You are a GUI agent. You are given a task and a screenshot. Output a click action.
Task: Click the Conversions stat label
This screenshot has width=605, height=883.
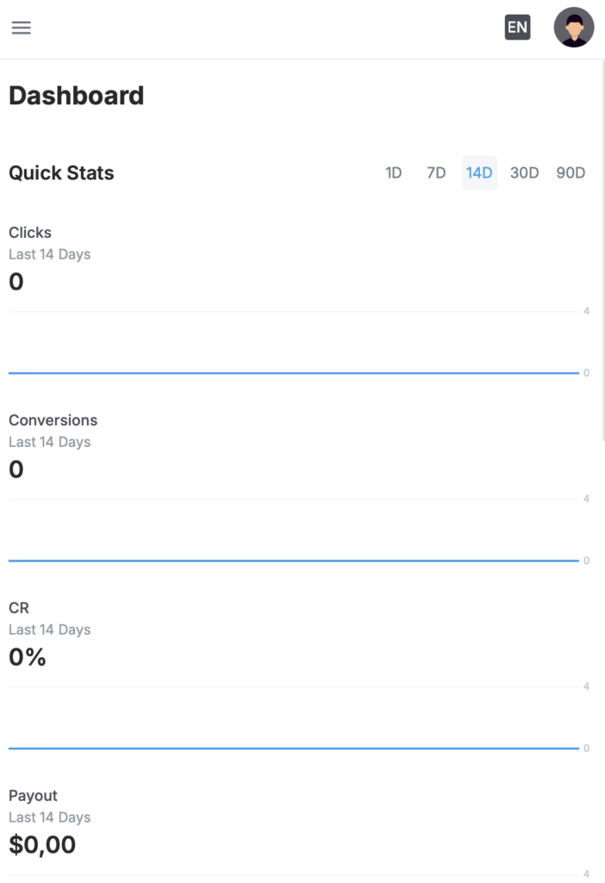53,421
